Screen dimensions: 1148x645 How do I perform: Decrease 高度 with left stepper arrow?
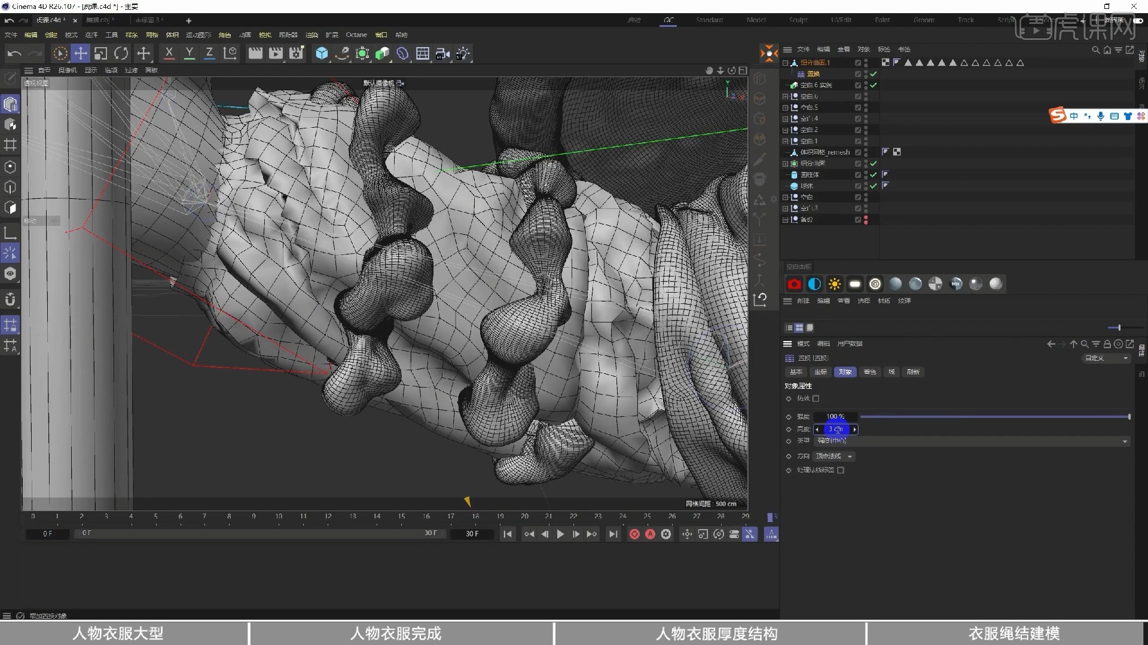(817, 429)
